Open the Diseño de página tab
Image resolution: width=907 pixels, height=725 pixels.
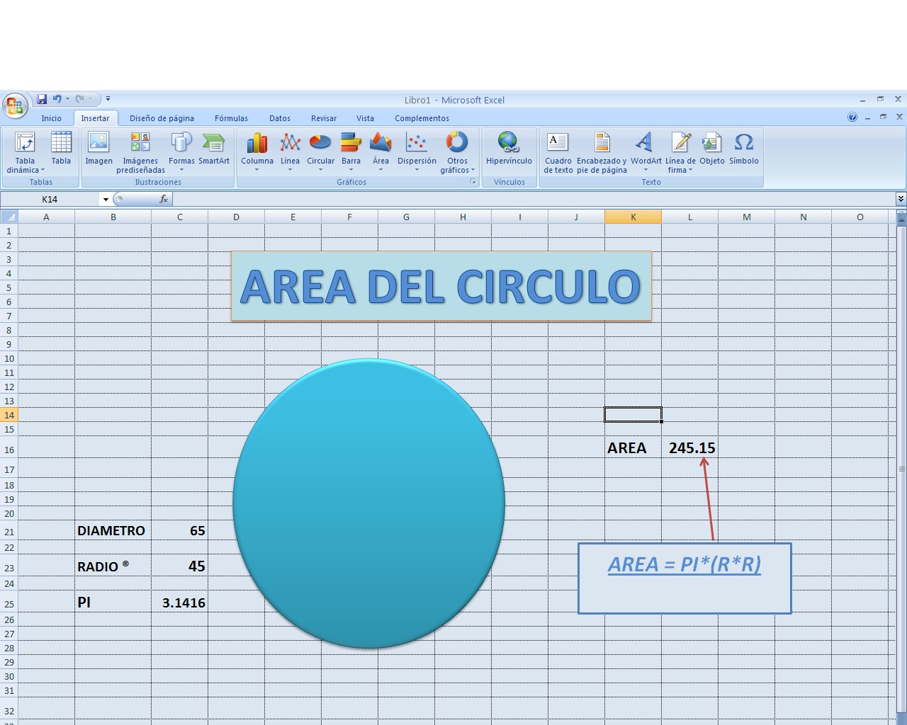coord(162,118)
